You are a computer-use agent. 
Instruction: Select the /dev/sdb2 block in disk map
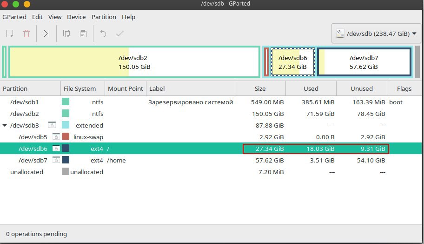click(134, 62)
